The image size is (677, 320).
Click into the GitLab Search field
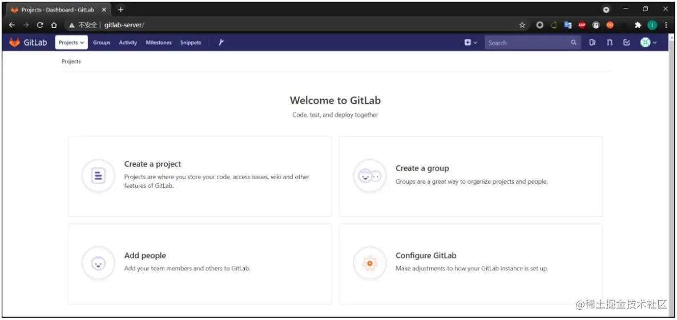click(x=531, y=42)
